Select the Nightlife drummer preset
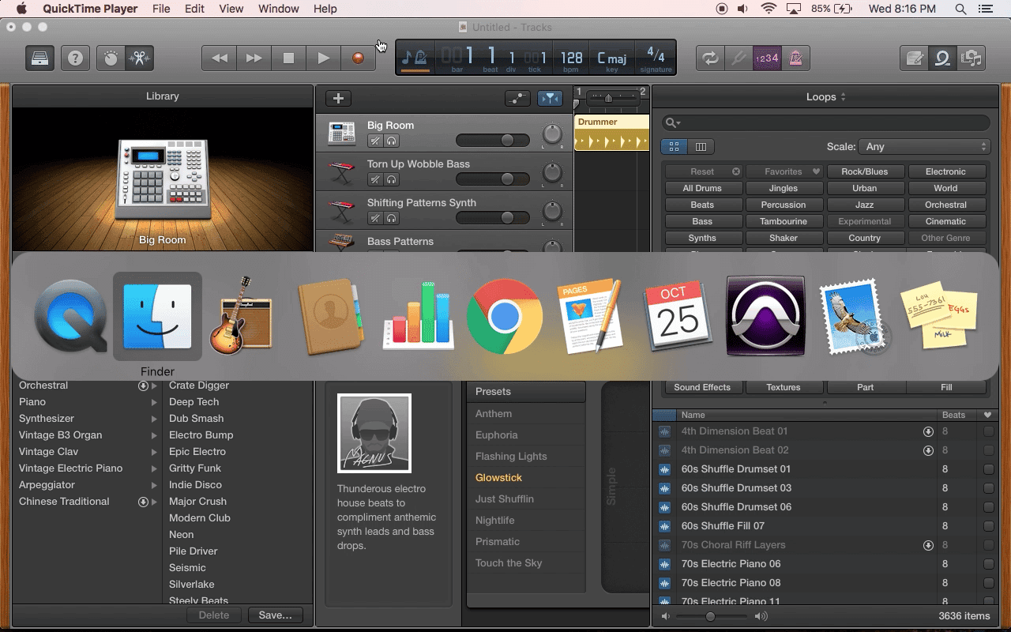The image size is (1011, 632). (495, 521)
